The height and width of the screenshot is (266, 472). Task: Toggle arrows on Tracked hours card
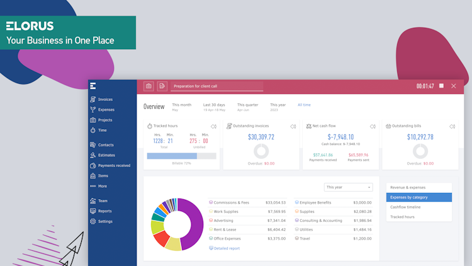[x=213, y=126]
